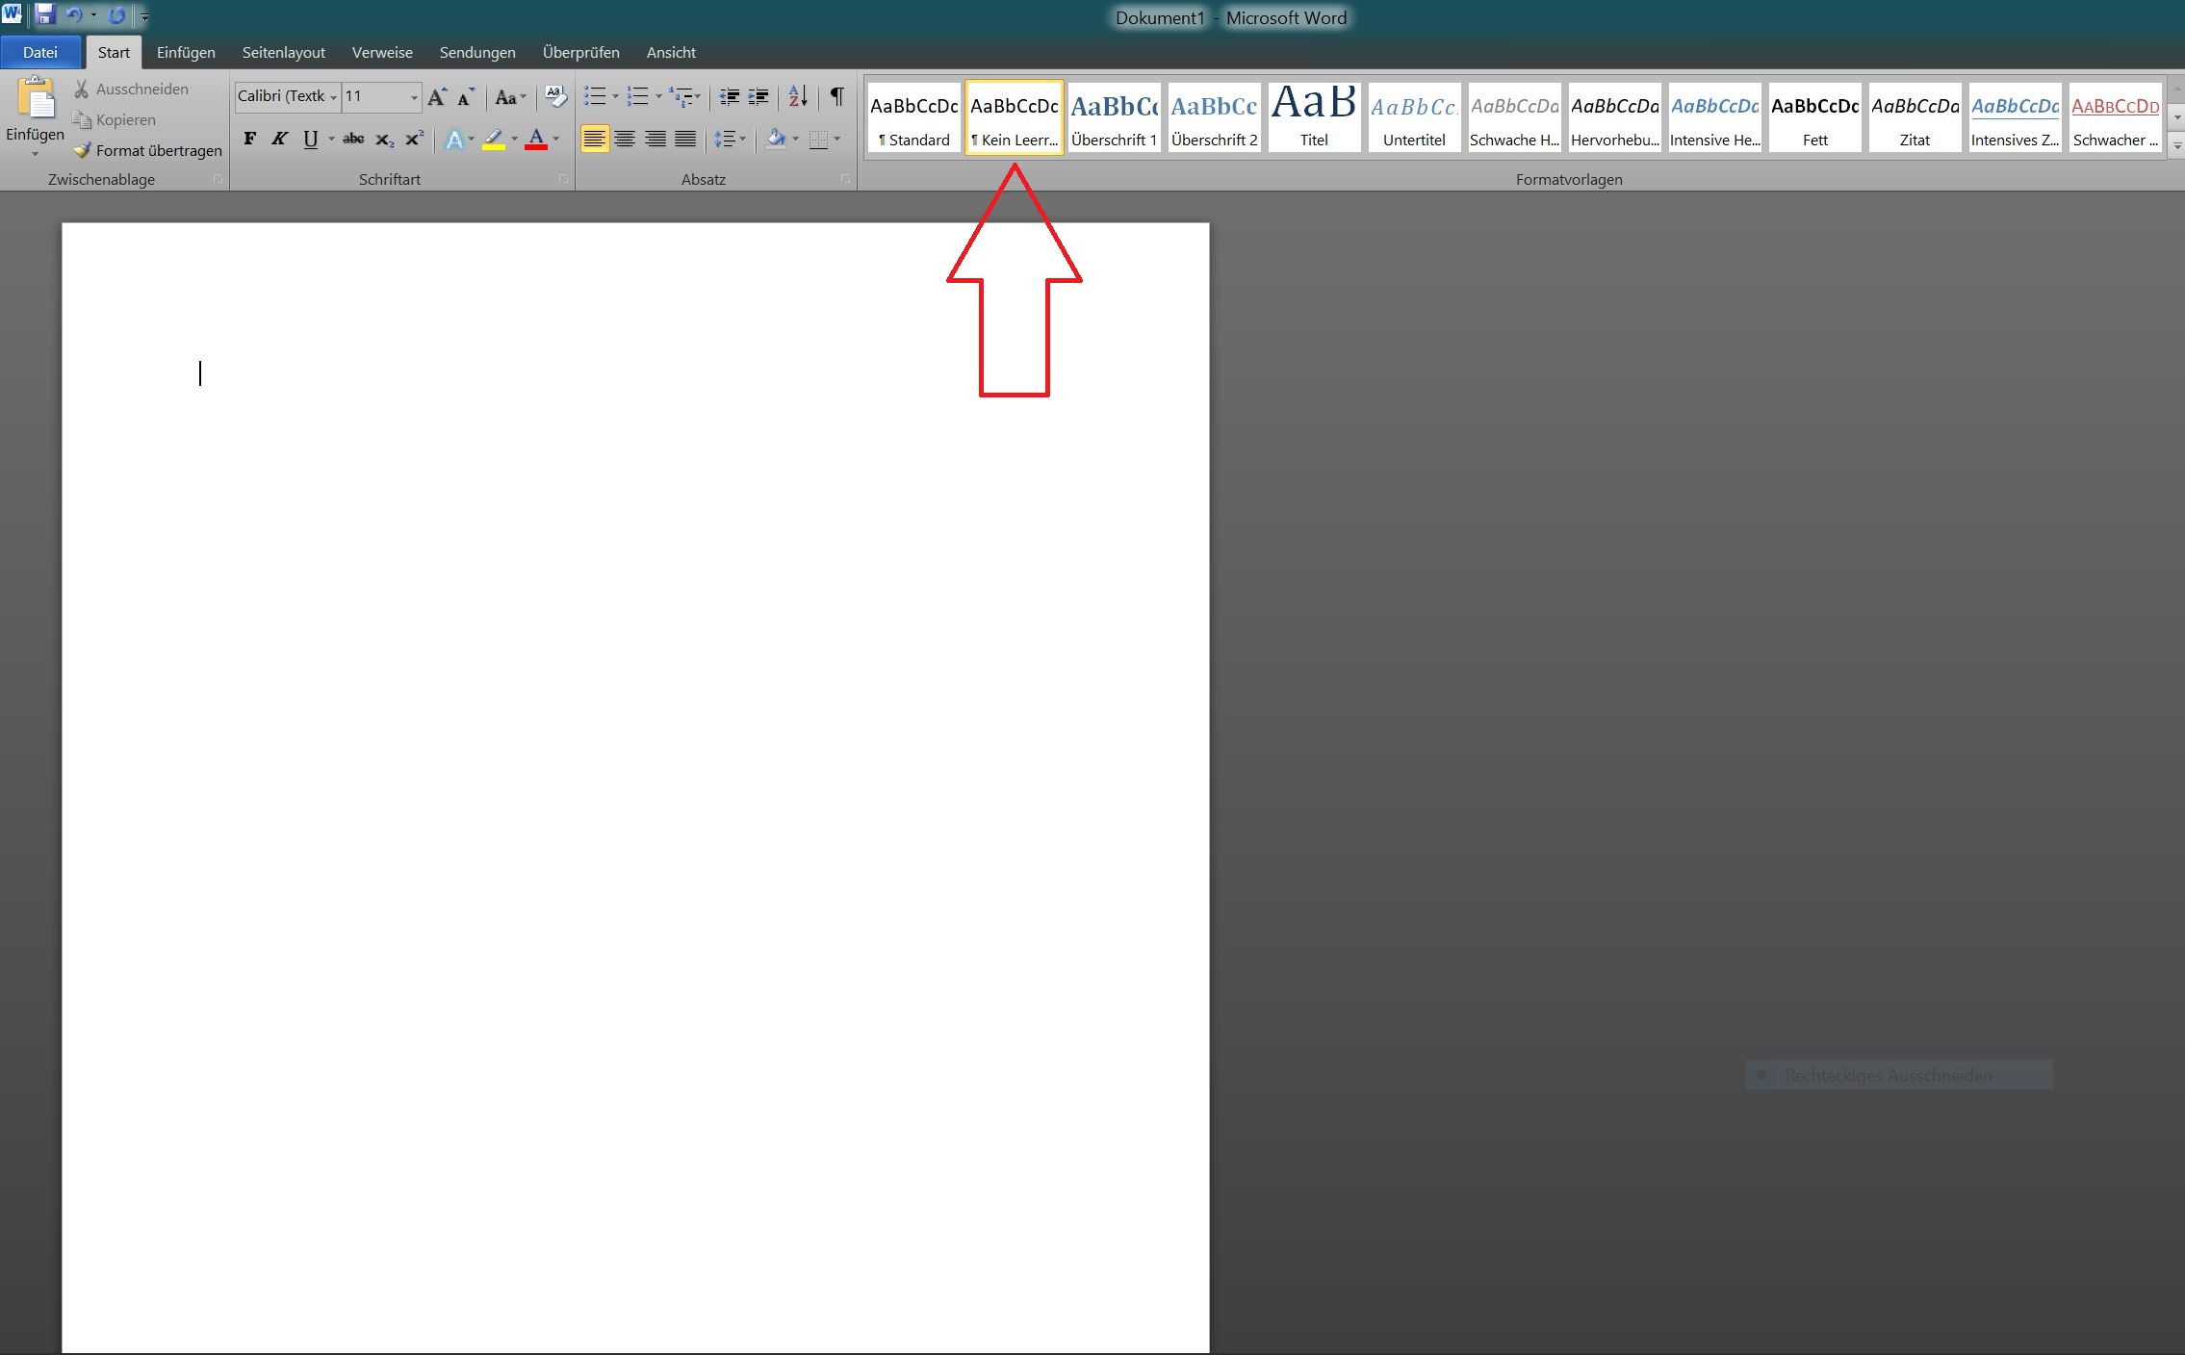The height and width of the screenshot is (1355, 2185).
Task: Increase the paragraph indent
Action: click(758, 96)
